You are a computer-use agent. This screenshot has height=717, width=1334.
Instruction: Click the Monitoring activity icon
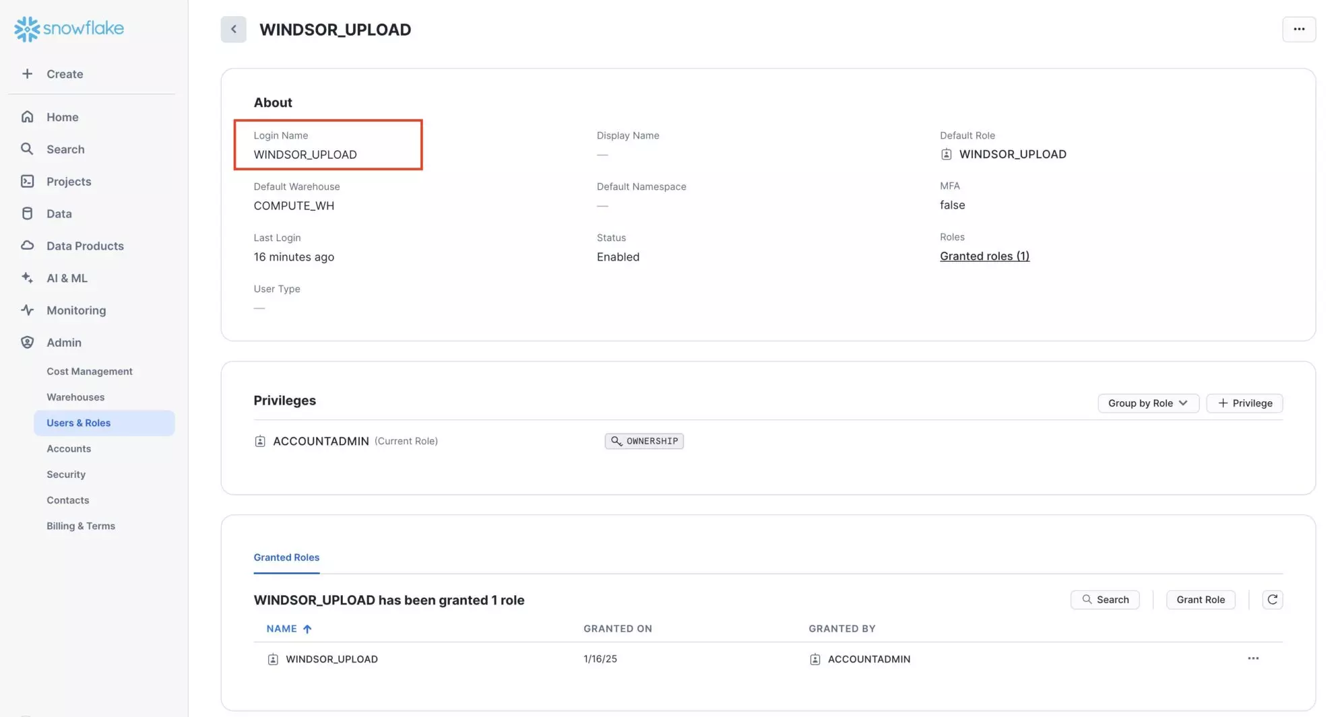(x=27, y=310)
